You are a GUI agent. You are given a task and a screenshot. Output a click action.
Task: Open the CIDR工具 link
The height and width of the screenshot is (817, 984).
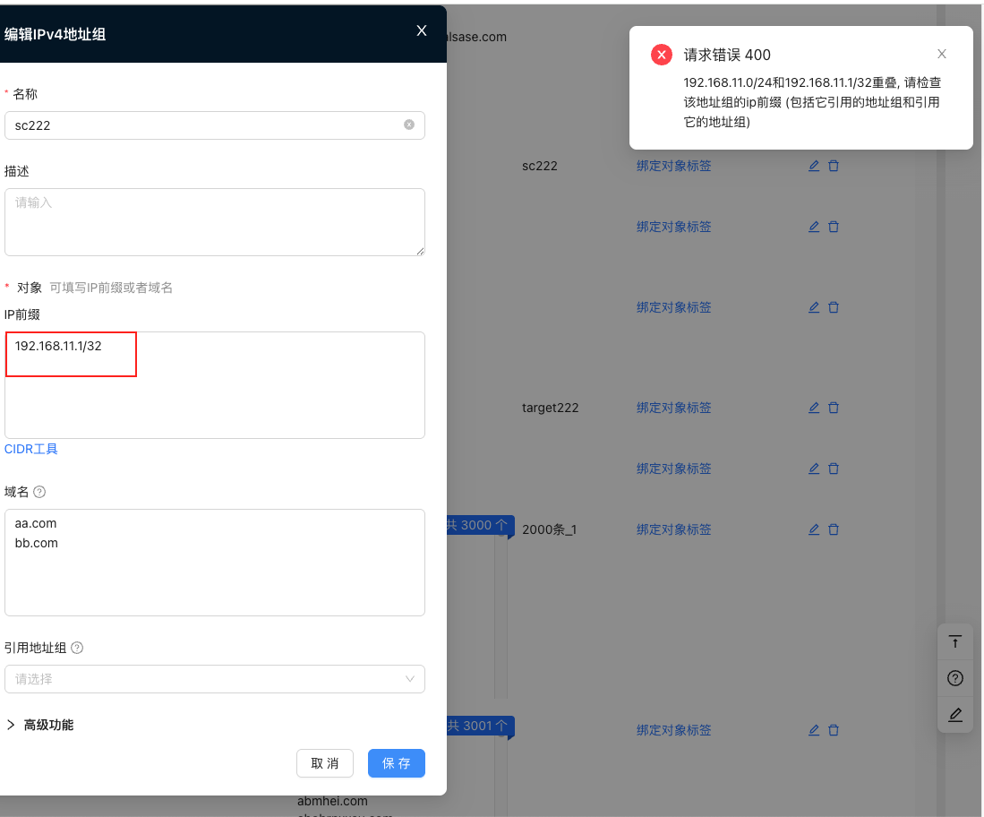click(x=31, y=449)
